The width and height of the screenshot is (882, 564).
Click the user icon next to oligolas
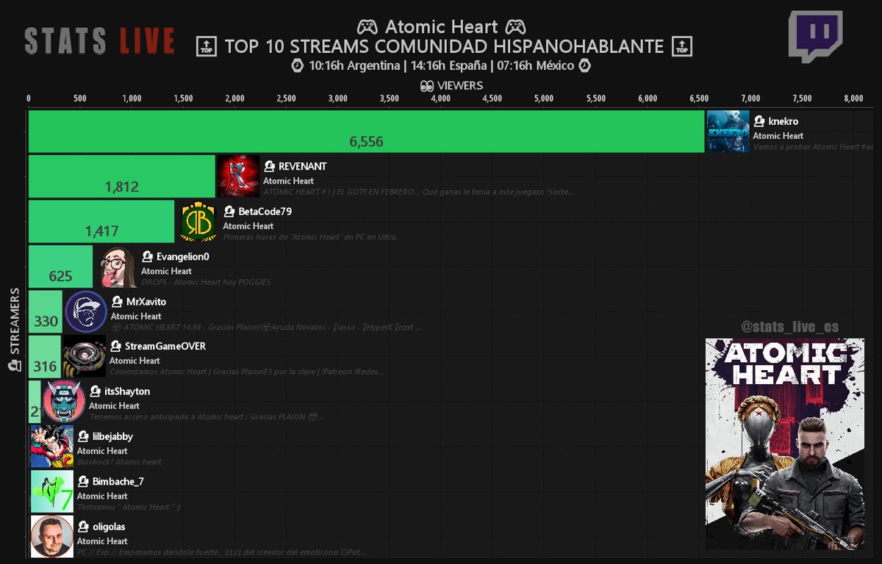84,527
